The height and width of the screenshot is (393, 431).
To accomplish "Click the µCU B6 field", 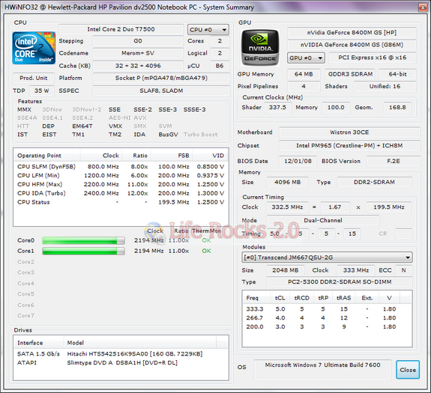I will point(220,66).
